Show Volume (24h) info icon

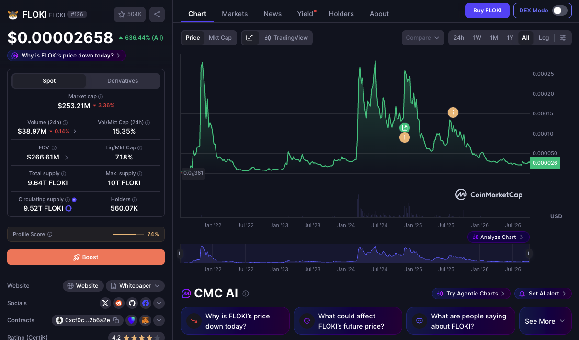(65, 123)
